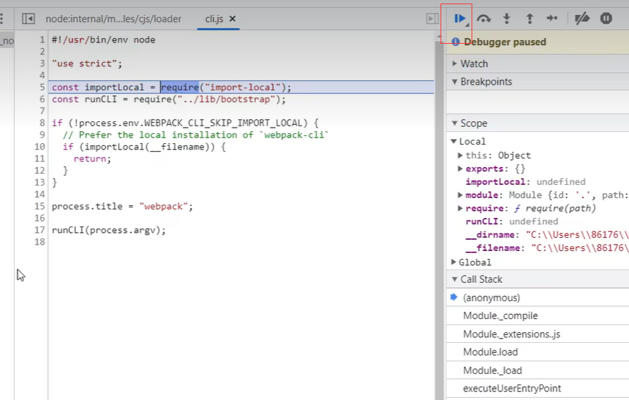The height and width of the screenshot is (400, 629).
Task: Set breakpoint on line number 10
Action: point(40,147)
